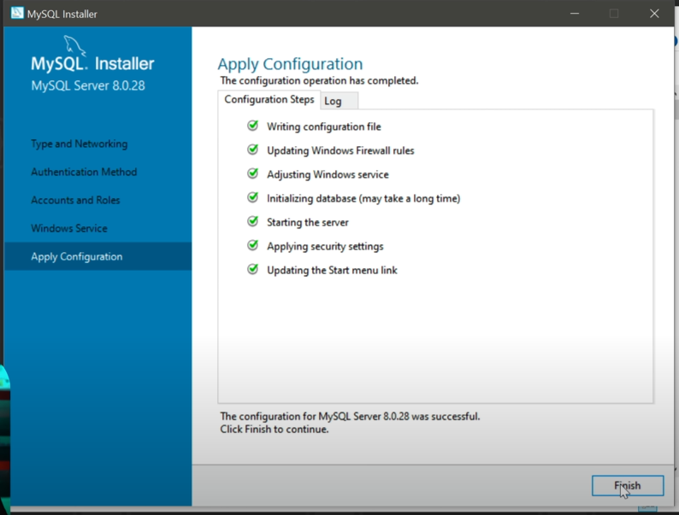Click the 'Apply Configuration' page heading
679x515 pixels.
click(x=290, y=64)
